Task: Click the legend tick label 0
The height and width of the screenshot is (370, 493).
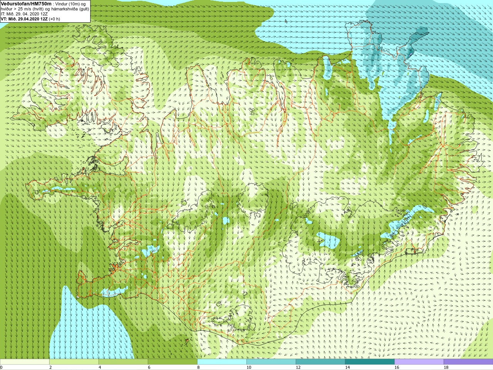Action: click(1, 367)
